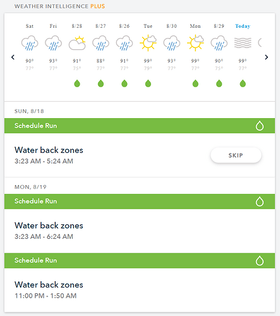Click drop icon on last Schedule Run bar
This screenshot has width=280, height=316.
(x=260, y=260)
